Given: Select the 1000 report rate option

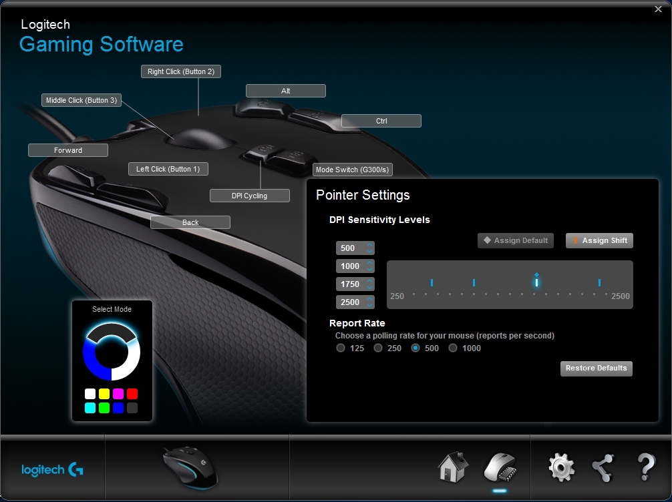Looking at the screenshot, I should pos(453,348).
